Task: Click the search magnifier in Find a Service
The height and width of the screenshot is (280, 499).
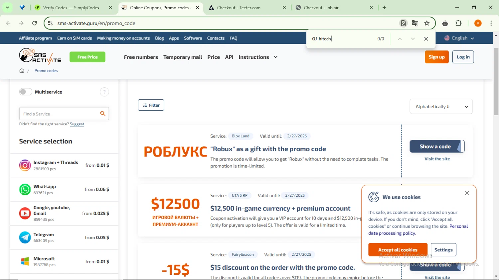Action: pyautogui.click(x=103, y=114)
